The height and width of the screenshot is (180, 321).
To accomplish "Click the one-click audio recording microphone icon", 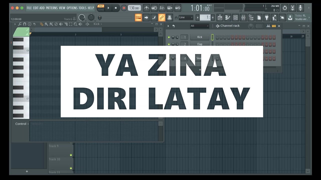I will pyautogui.click(x=300, y=8).
